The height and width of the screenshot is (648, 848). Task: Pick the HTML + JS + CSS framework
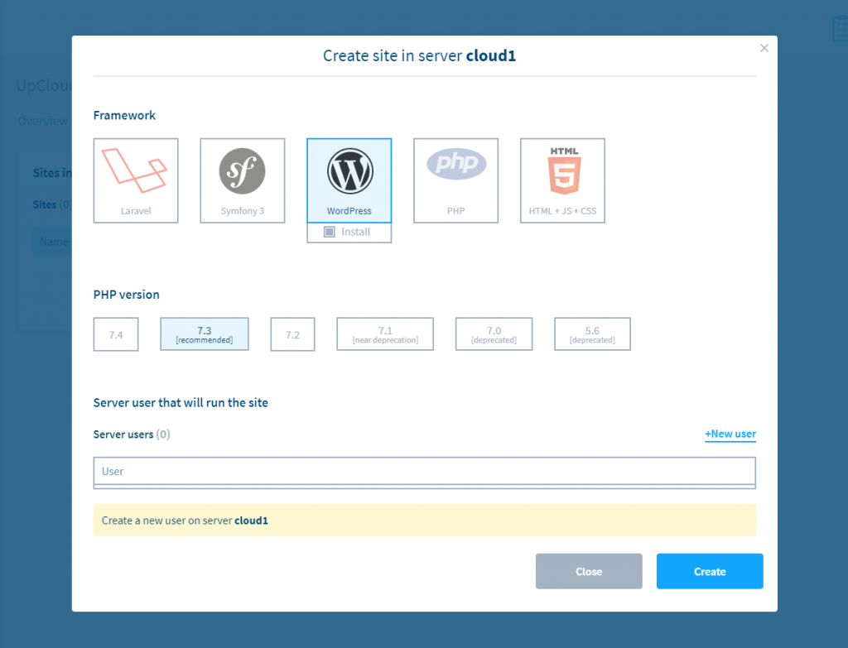pos(562,180)
